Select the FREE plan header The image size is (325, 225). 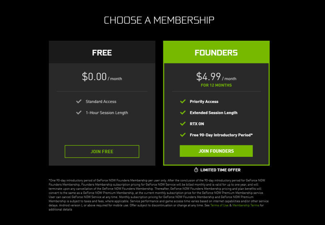coord(102,52)
